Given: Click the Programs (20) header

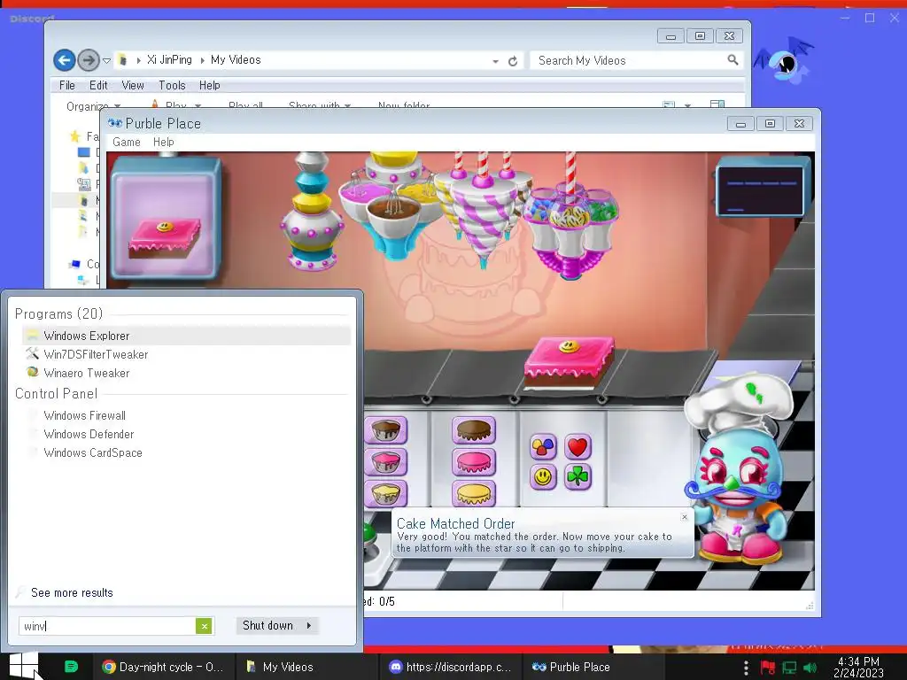Looking at the screenshot, I should [x=59, y=313].
